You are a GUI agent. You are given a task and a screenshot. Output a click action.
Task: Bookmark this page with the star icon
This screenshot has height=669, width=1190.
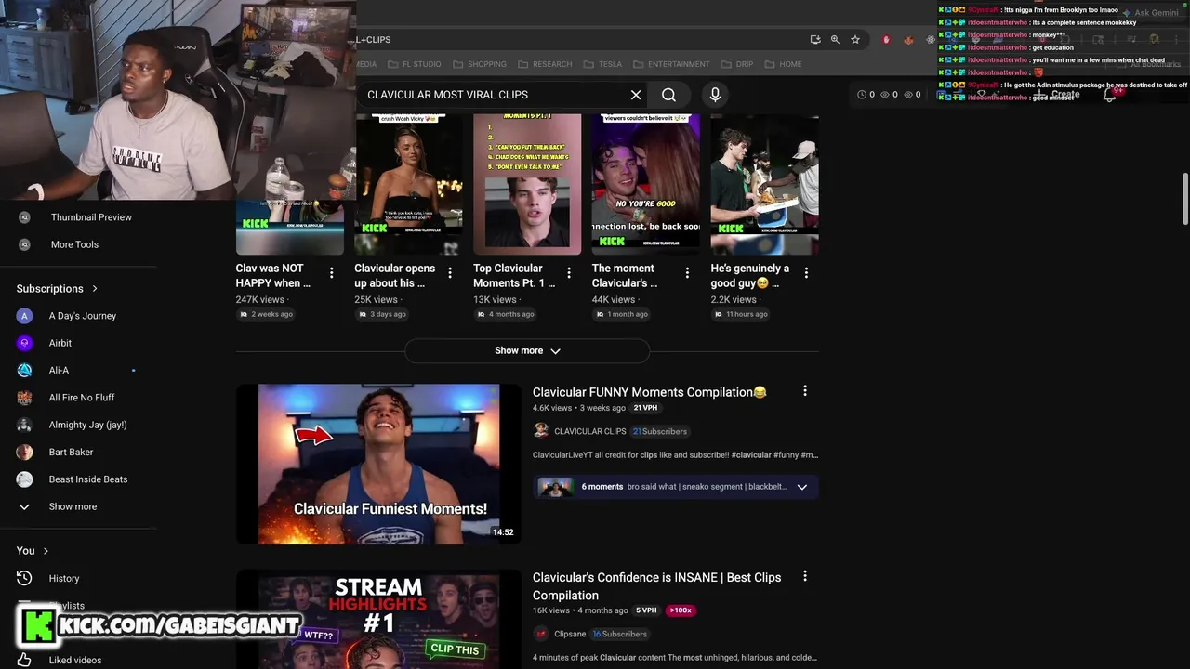point(855,40)
